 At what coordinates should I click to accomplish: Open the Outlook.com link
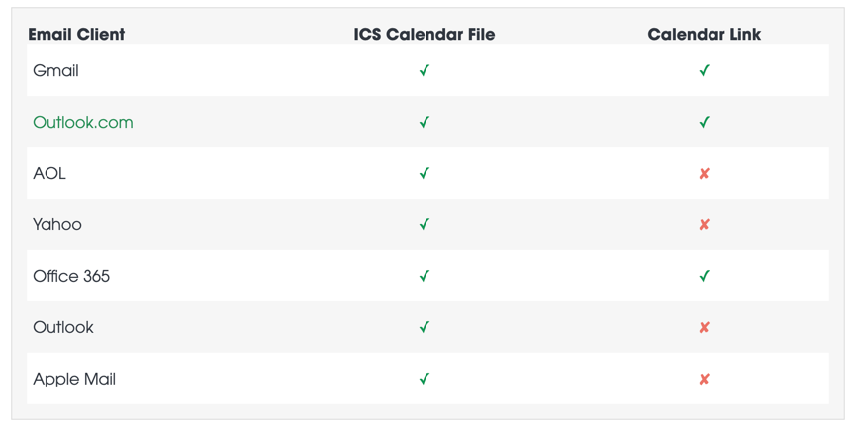[x=83, y=123]
